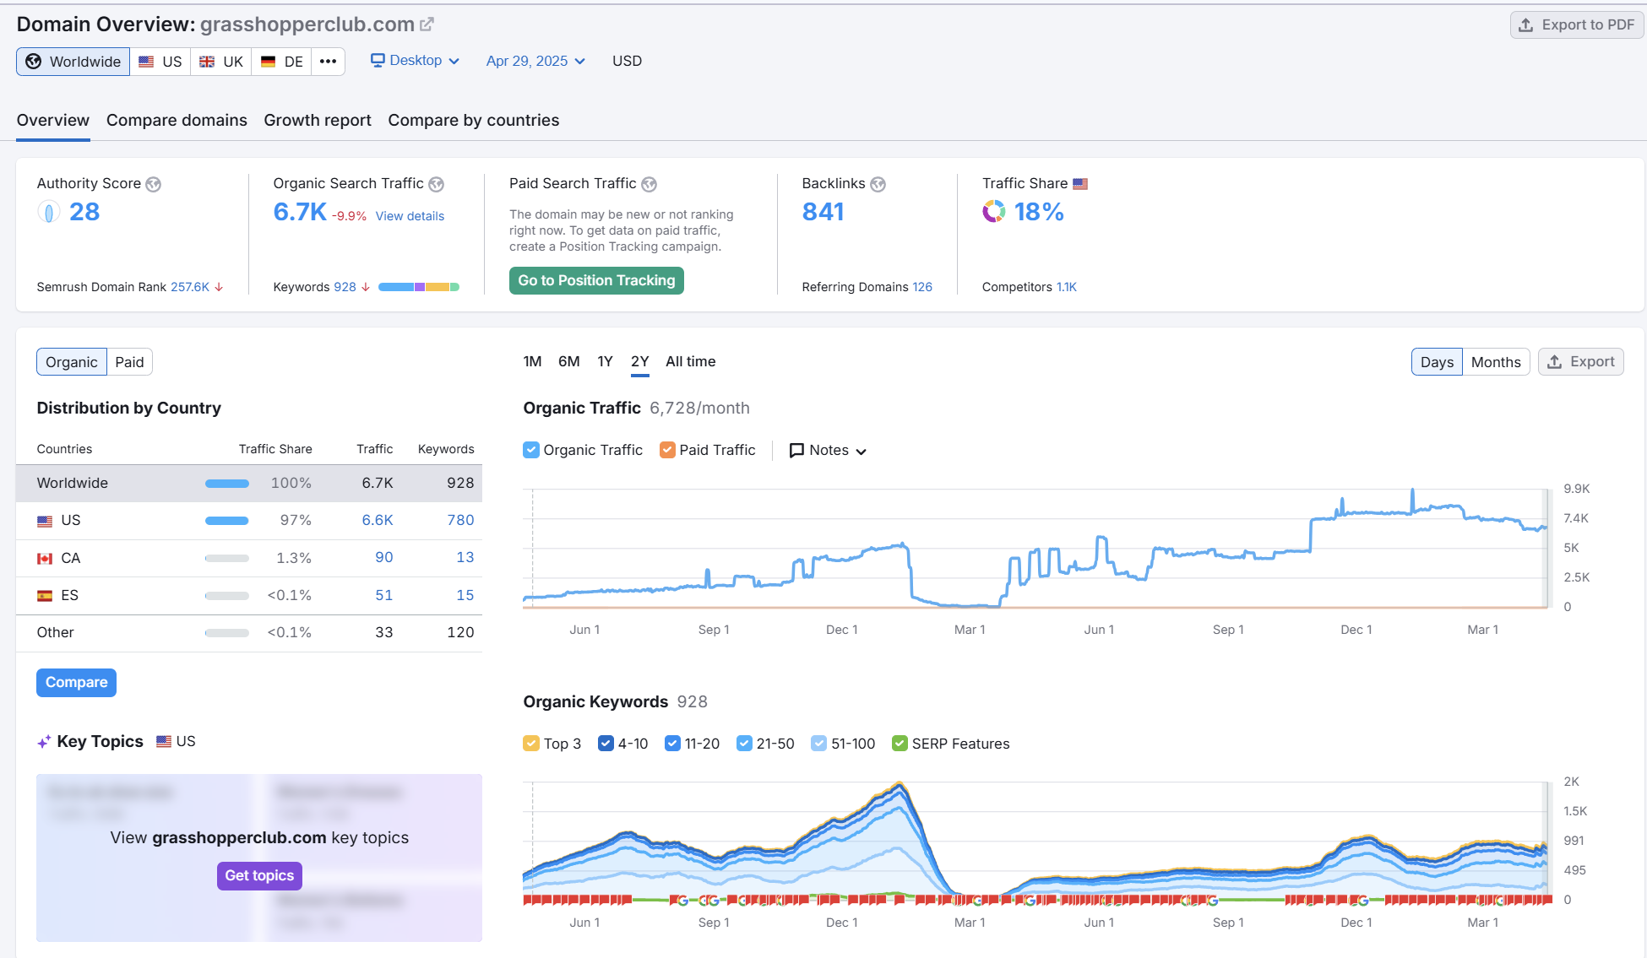Open the Apr 29, 2025 date dropdown

pos(535,61)
